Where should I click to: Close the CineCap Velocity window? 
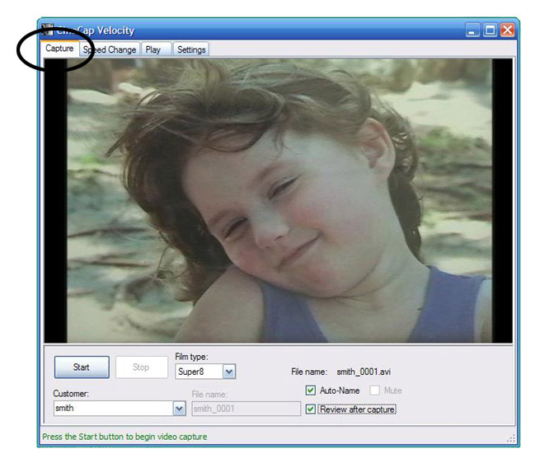click(x=507, y=31)
